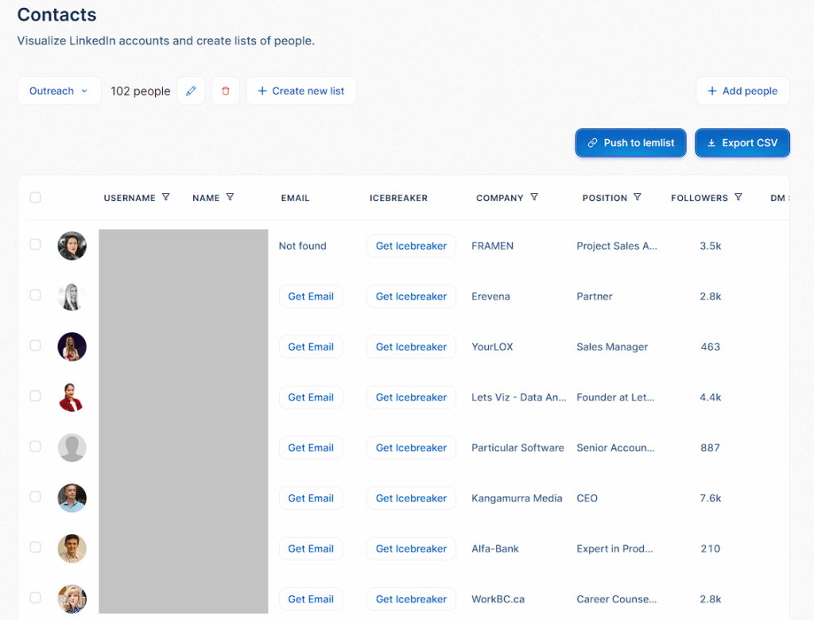Get Icebreaker for Particular Software contact
The width and height of the screenshot is (814, 620).
click(411, 448)
